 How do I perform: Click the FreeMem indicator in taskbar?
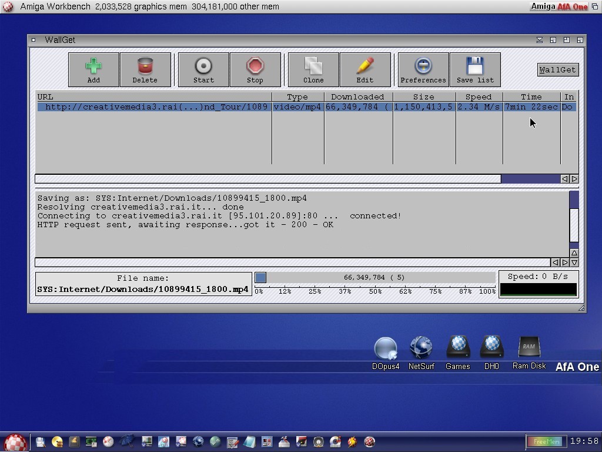pos(545,441)
